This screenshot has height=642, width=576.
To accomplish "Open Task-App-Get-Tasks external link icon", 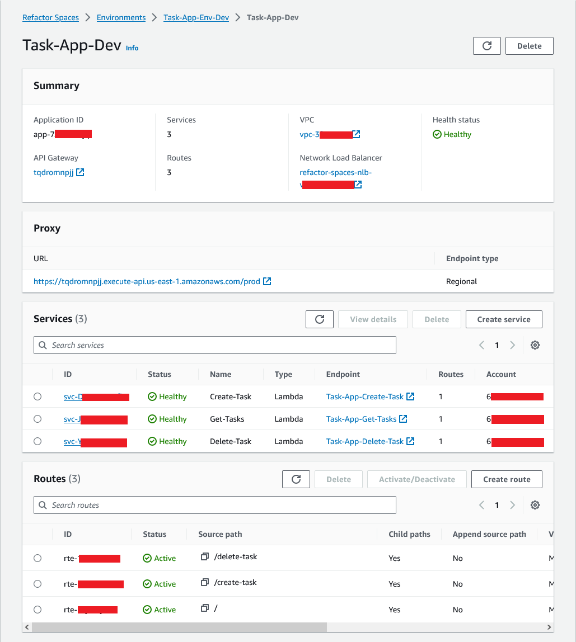I will (403, 419).
